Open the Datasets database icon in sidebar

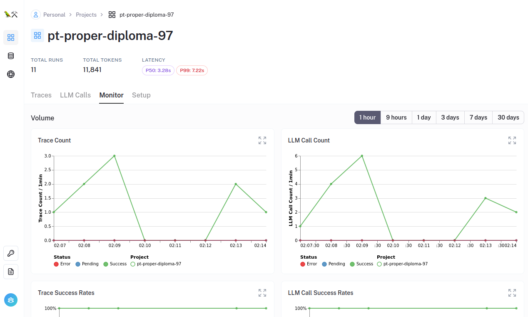click(x=11, y=56)
